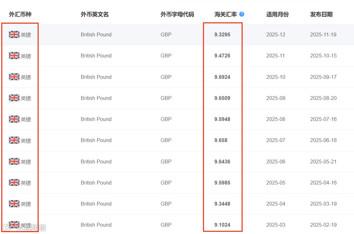Click the UK flag in the 2025-07 row
This screenshot has height=234, width=354.
pyautogui.click(x=14, y=140)
